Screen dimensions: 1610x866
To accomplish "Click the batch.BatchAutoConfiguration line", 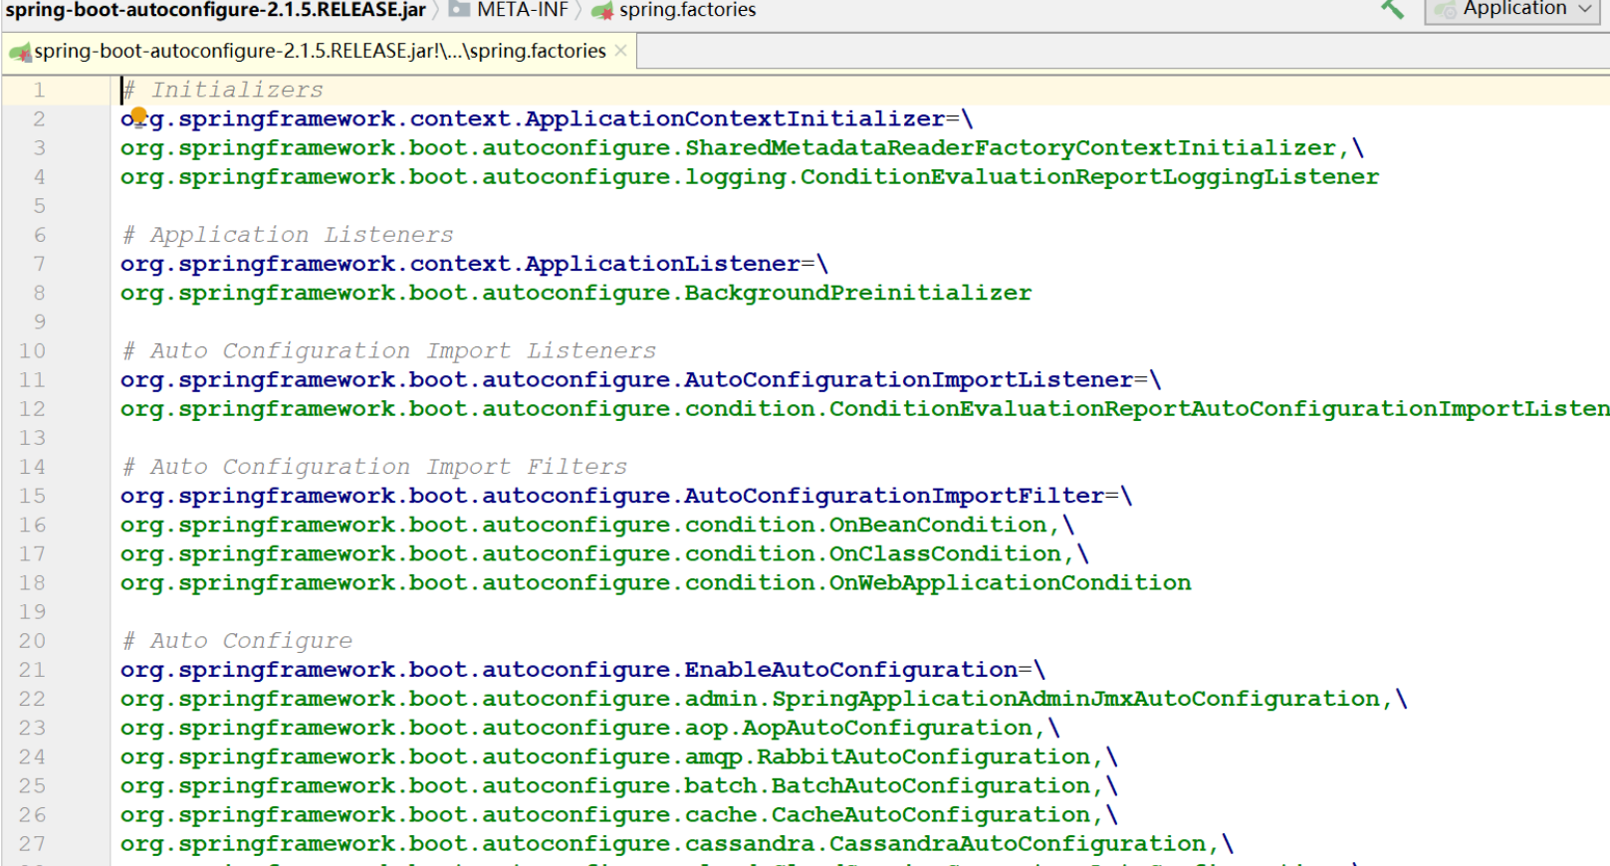I will tap(618, 785).
